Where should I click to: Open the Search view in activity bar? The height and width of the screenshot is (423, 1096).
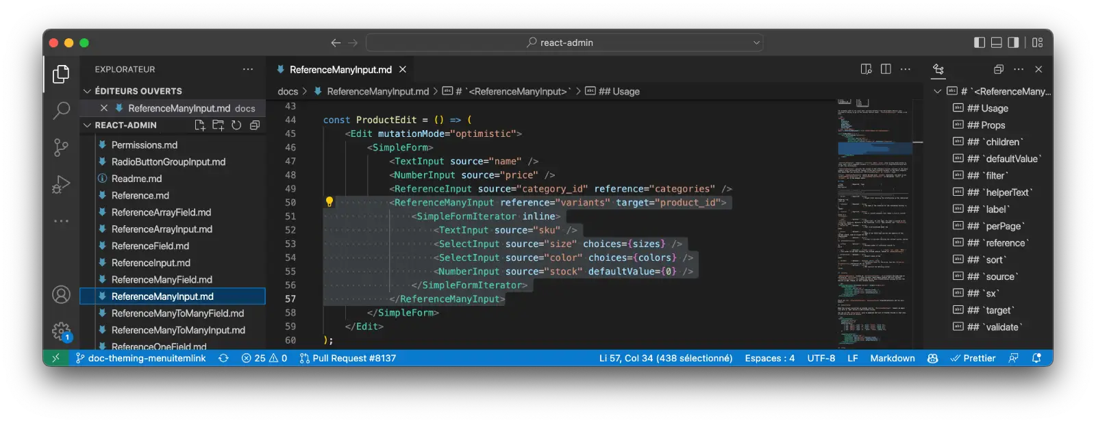click(61, 110)
